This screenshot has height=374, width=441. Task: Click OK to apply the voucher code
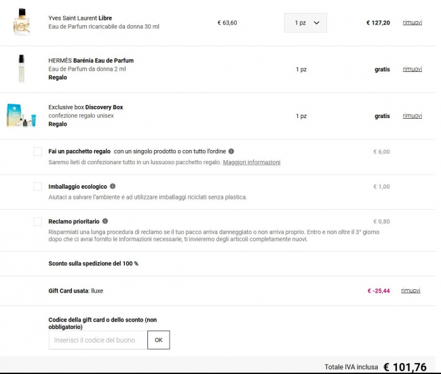click(159, 340)
